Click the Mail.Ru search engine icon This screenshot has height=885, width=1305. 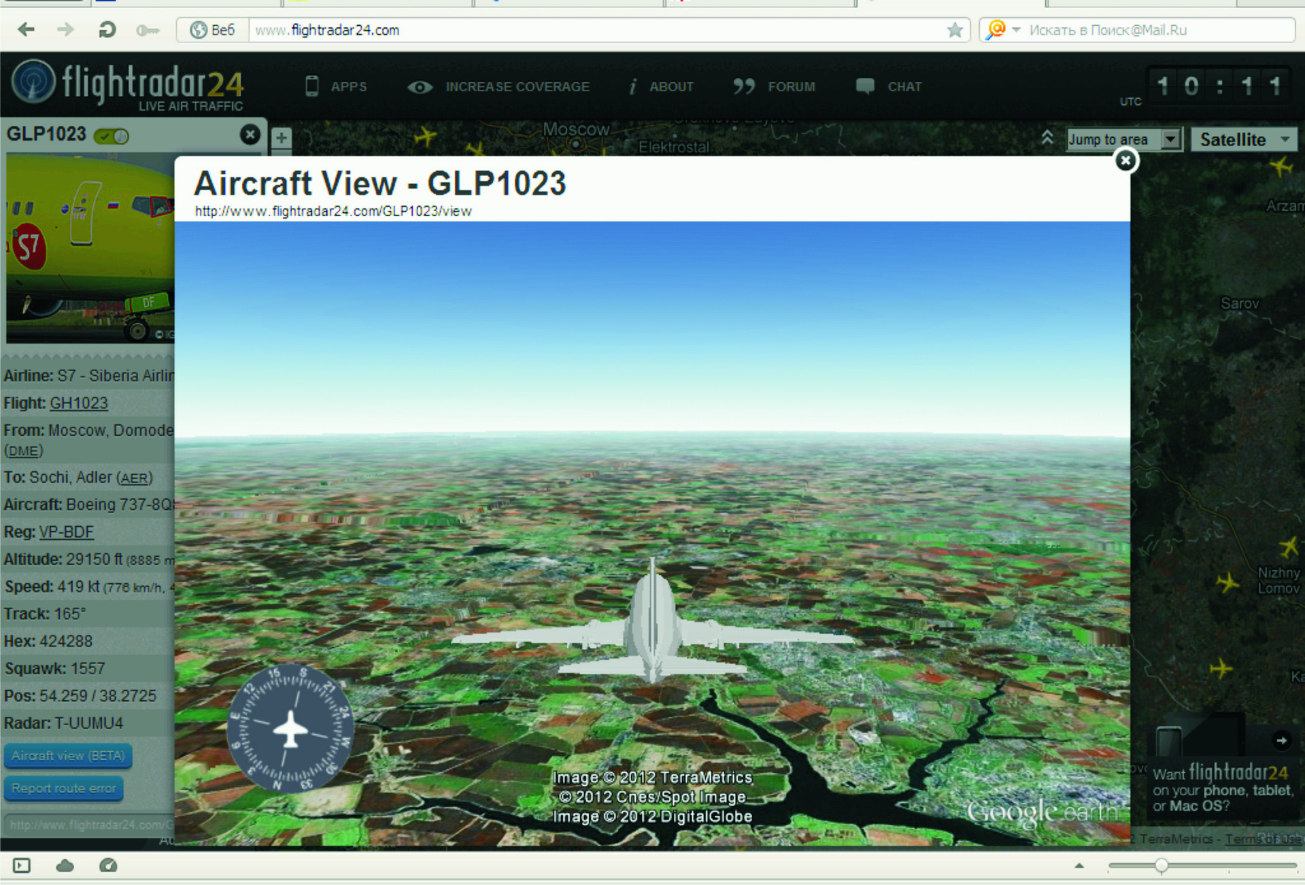coord(996,29)
